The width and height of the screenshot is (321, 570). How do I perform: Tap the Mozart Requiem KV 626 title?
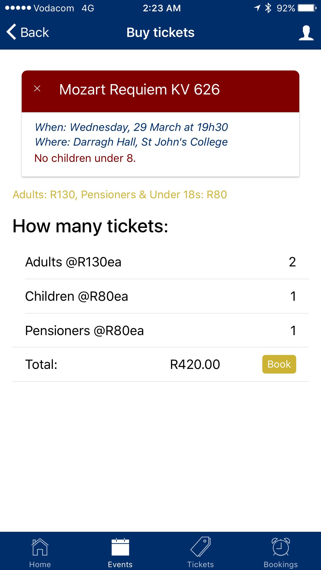tap(139, 90)
